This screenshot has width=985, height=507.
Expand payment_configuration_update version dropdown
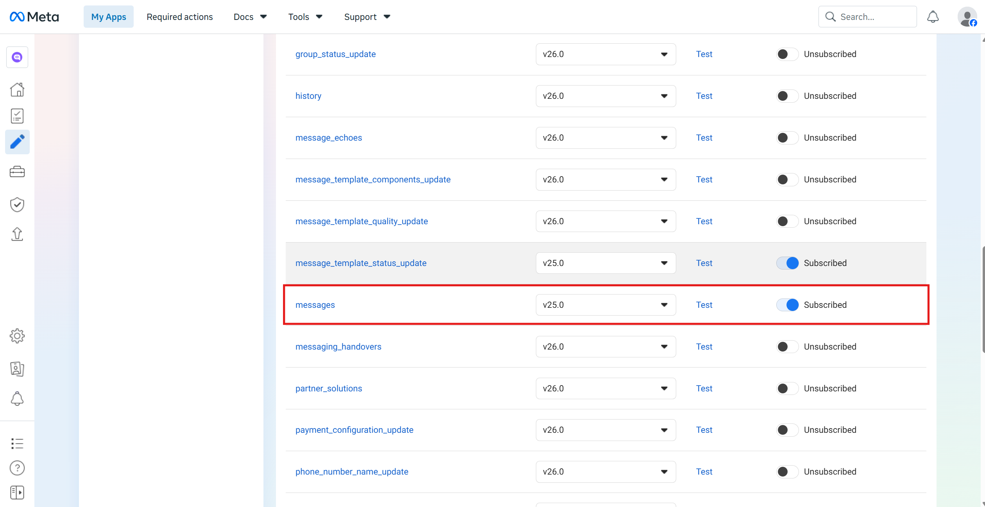(x=605, y=430)
